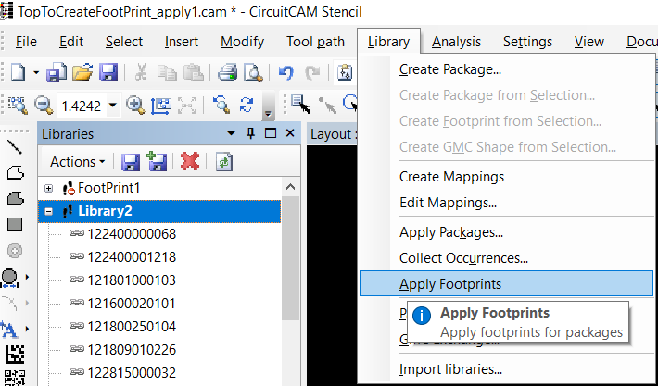Click the Libraries list vertical scrollbar
The height and width of the screenshot is (386, 658).
(x=291, y=278)
